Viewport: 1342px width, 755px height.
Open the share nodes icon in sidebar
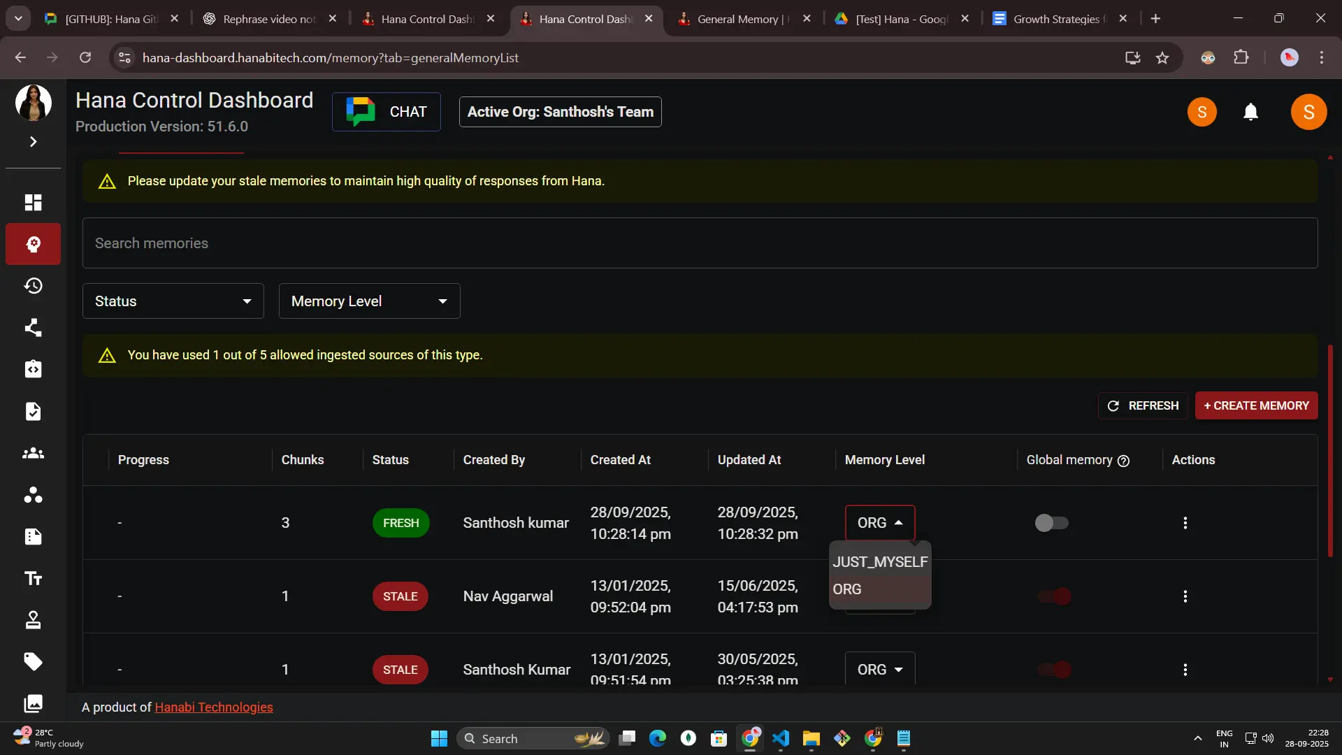[33, 328]
